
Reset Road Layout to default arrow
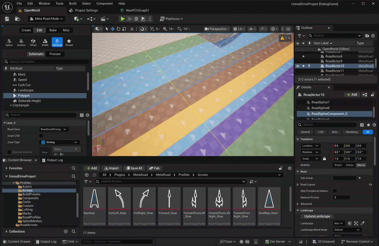370,184
